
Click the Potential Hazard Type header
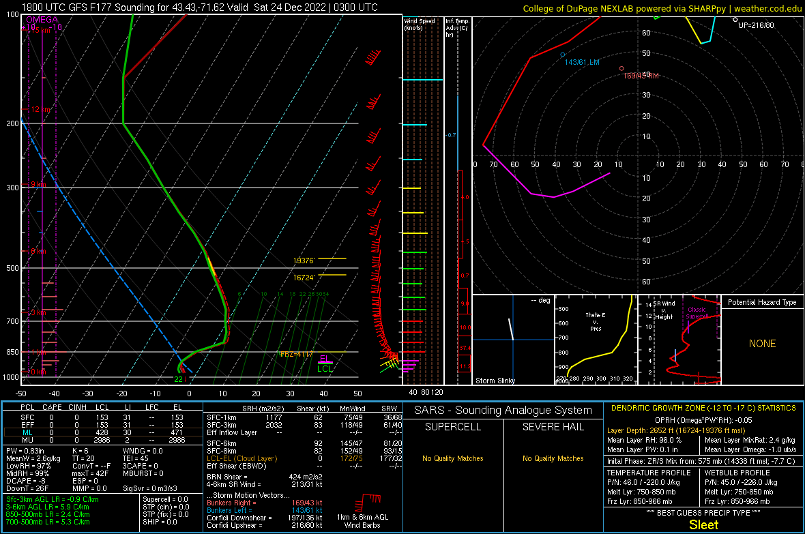pos(762,302)
